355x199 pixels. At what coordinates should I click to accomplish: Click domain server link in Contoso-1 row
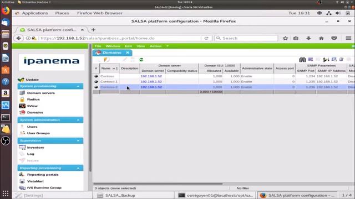click(x=151, y=82)
